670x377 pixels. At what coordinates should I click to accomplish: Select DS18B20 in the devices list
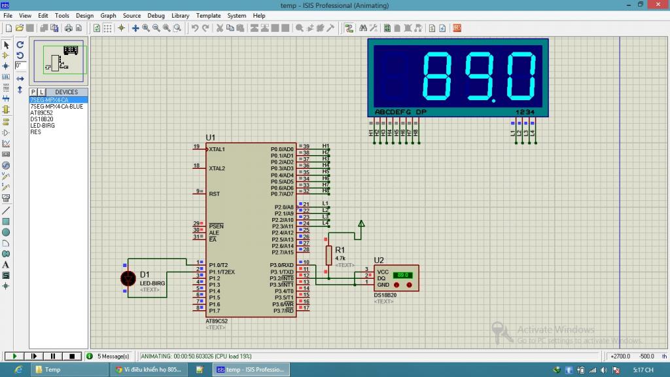[x=42, y=119]
